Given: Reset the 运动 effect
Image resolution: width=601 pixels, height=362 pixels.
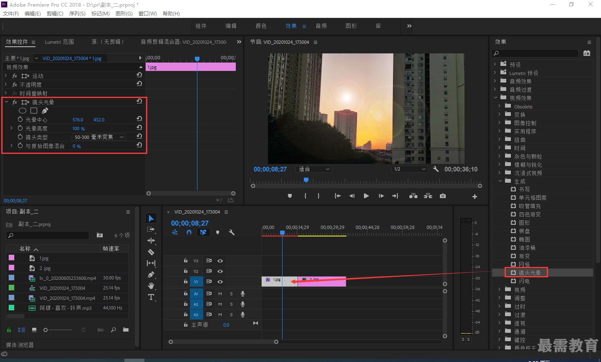Looking at the screenshot, I should click(x=139, y=75).
